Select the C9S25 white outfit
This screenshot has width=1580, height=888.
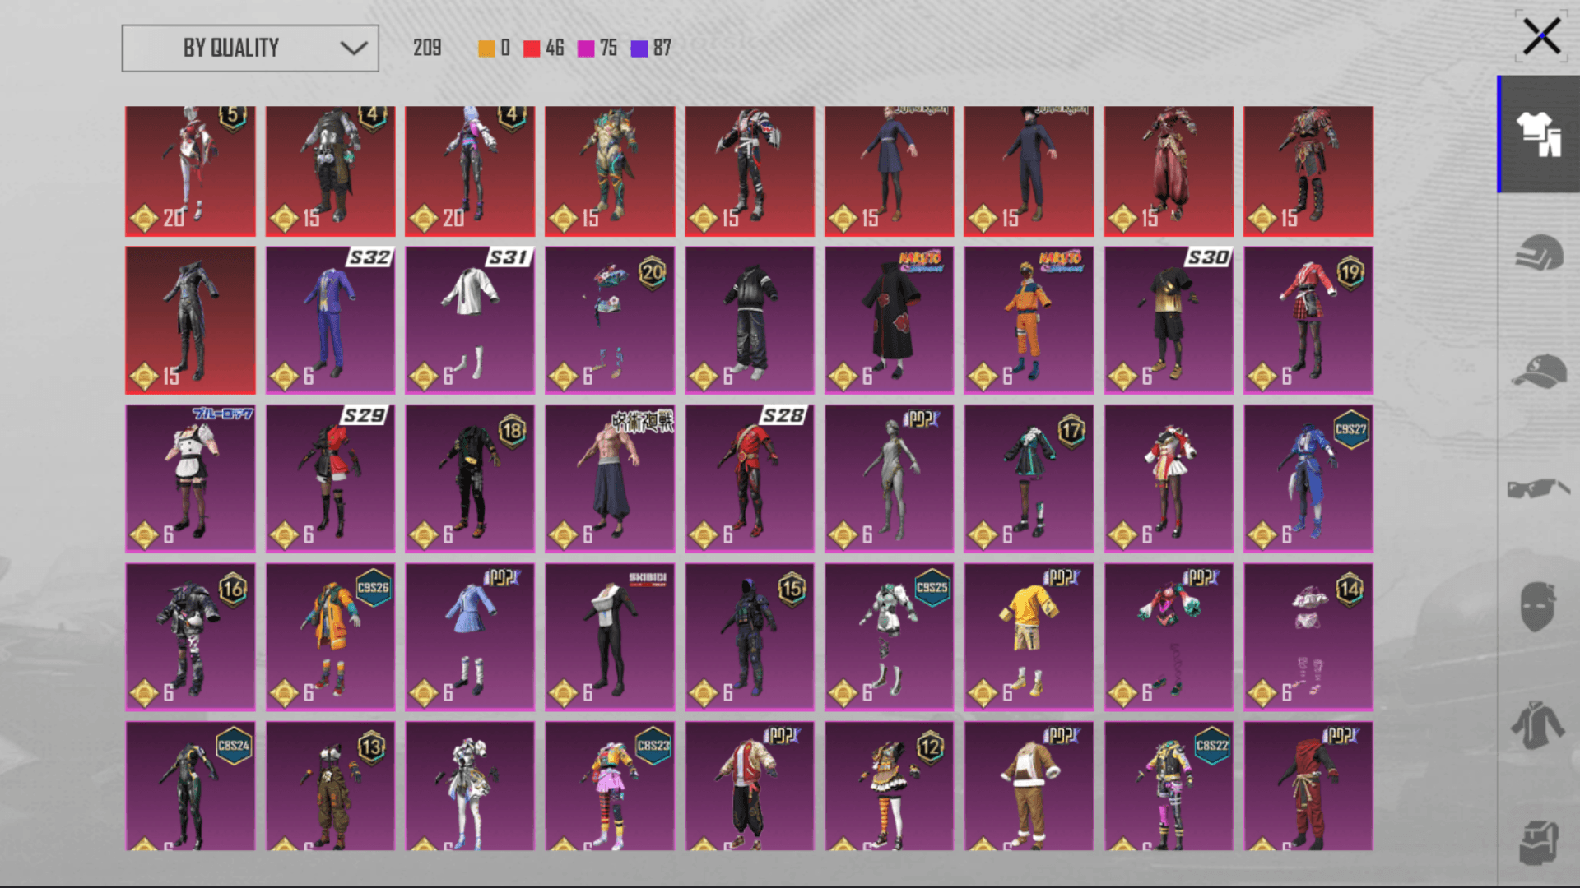click(889, 636)
